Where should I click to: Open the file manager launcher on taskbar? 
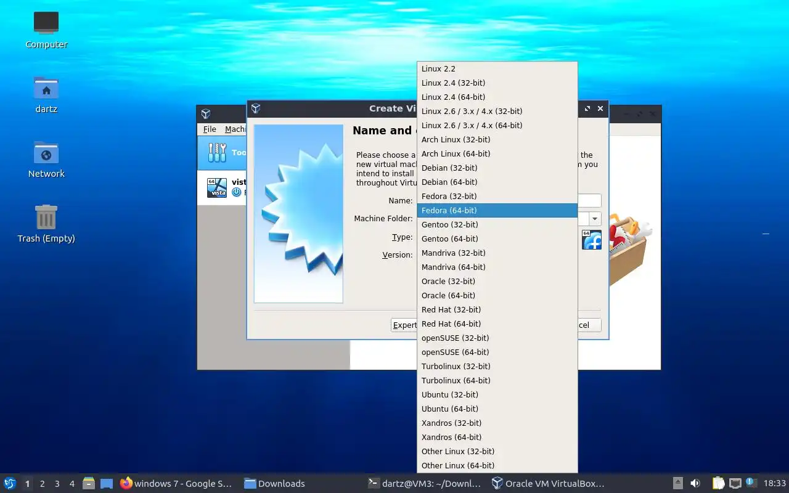(x=89, y=484)
